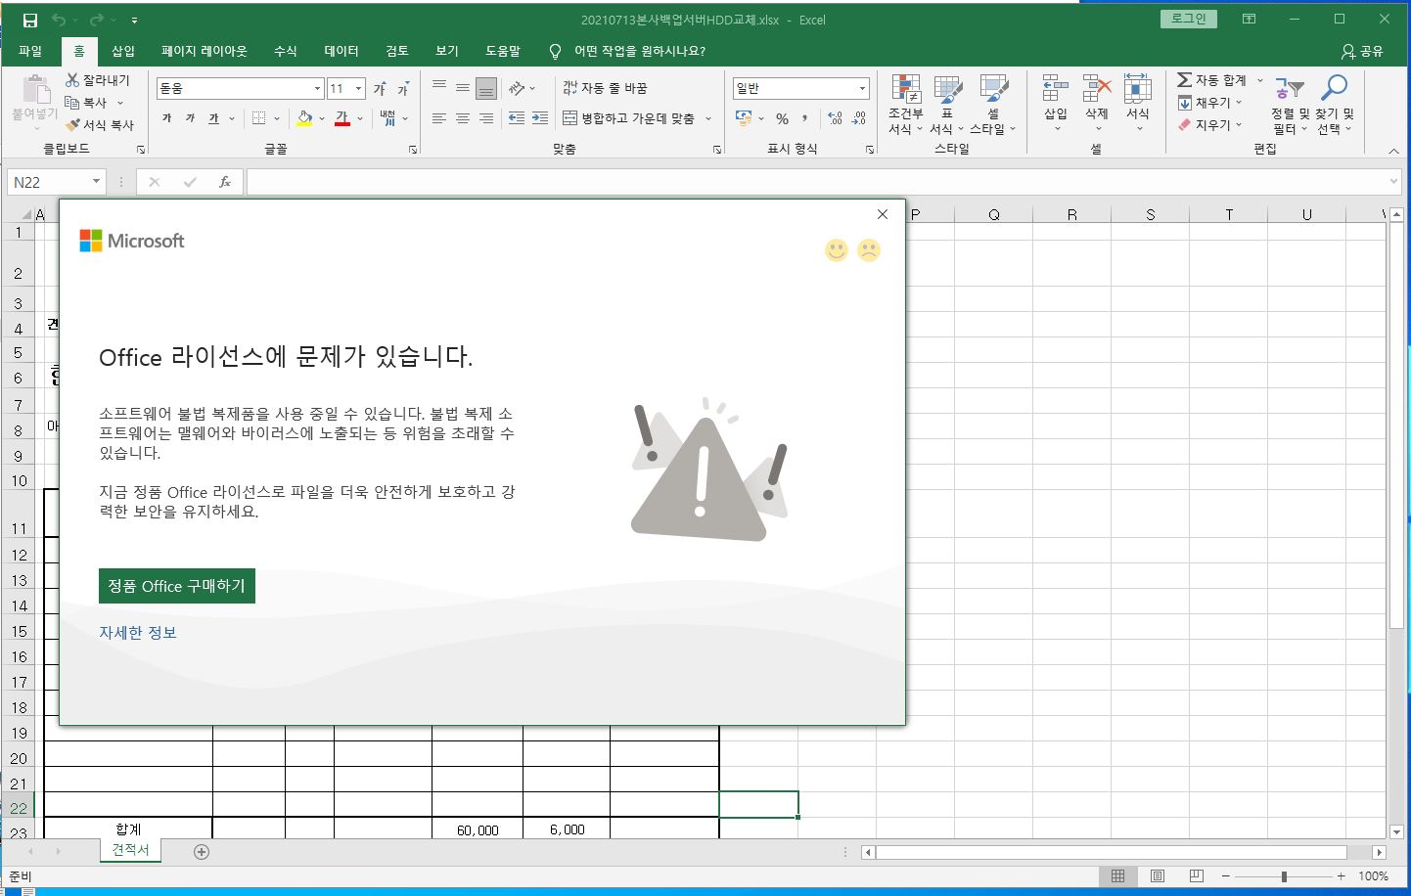This screenshot has width=1411, height=896.
Task: Align text left in the cell
Action: coord(439,118)
